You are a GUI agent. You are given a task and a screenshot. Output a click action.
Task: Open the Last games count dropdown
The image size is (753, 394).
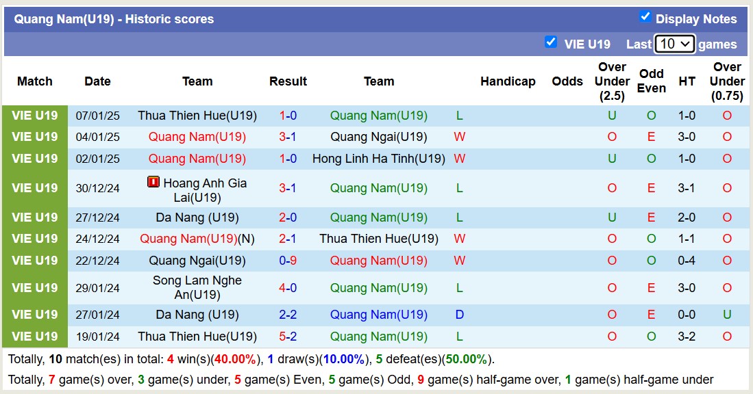[675, 43]
